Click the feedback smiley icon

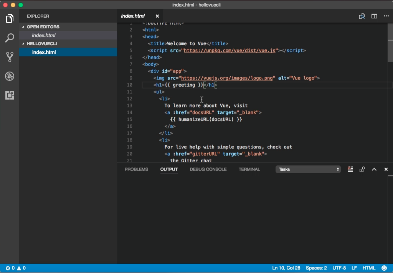[384, 268]
